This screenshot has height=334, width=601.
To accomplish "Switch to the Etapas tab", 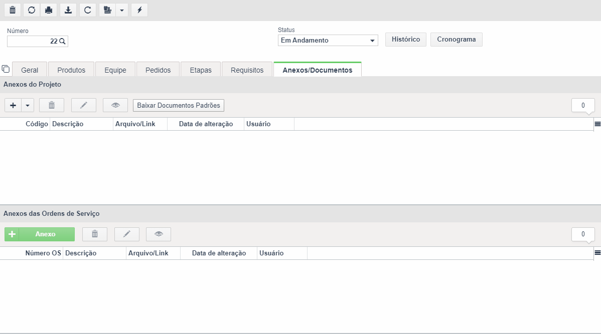I will tap(201, 70).
